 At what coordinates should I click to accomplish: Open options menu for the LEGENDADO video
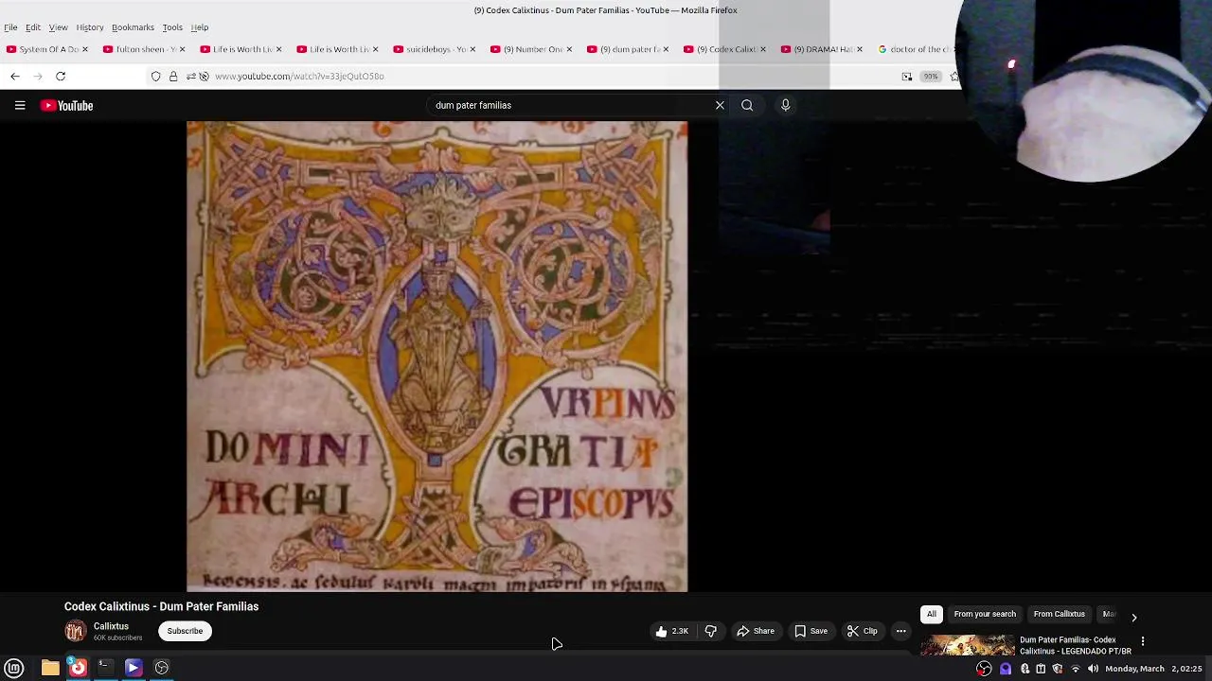(x=1143, y=641)
